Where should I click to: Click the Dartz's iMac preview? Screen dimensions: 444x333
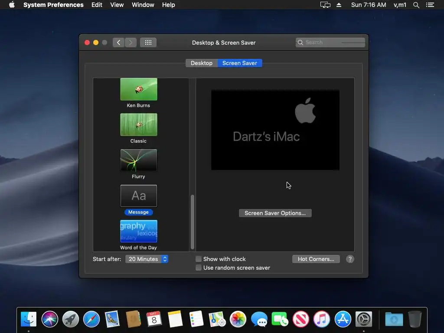tap(275, 130)
